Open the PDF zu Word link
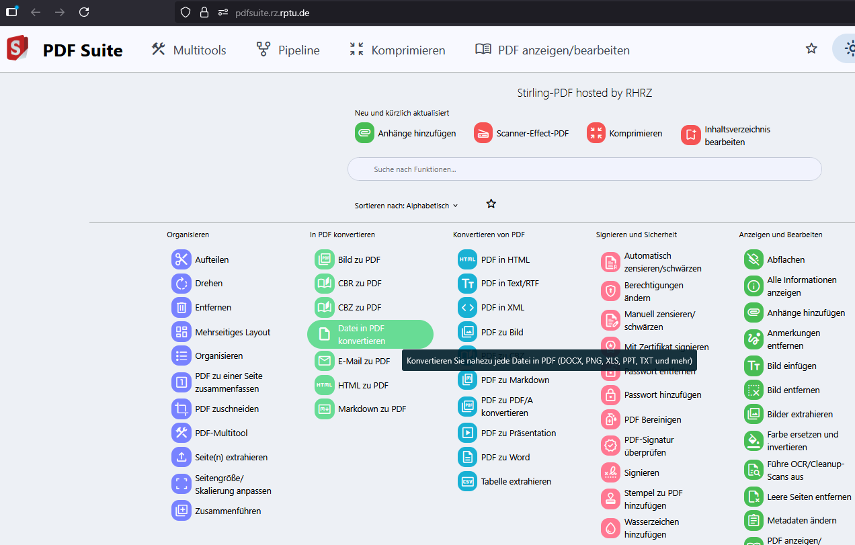Viewport: 855px width, 545px height. pos(505,457)
